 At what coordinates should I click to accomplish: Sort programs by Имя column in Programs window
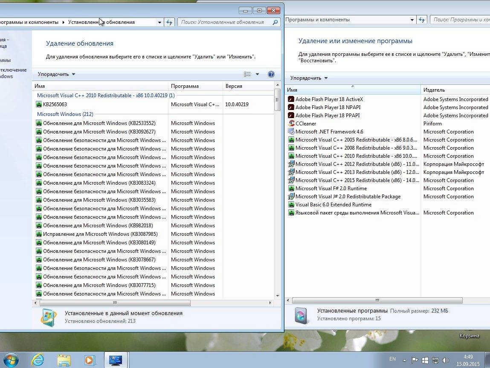click(353, 90)
